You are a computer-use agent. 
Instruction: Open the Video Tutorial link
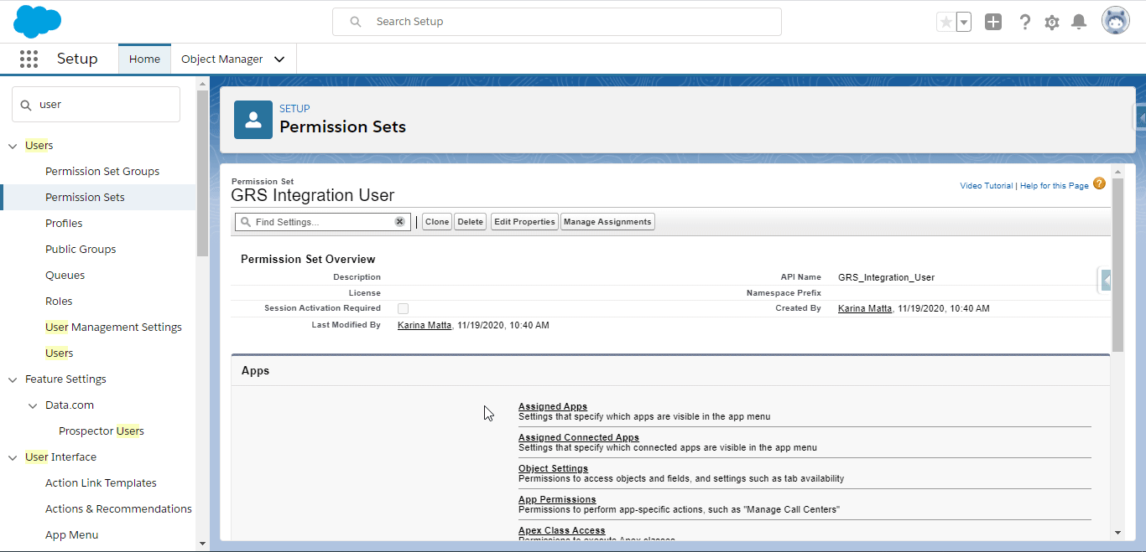(x=987, y=186)
